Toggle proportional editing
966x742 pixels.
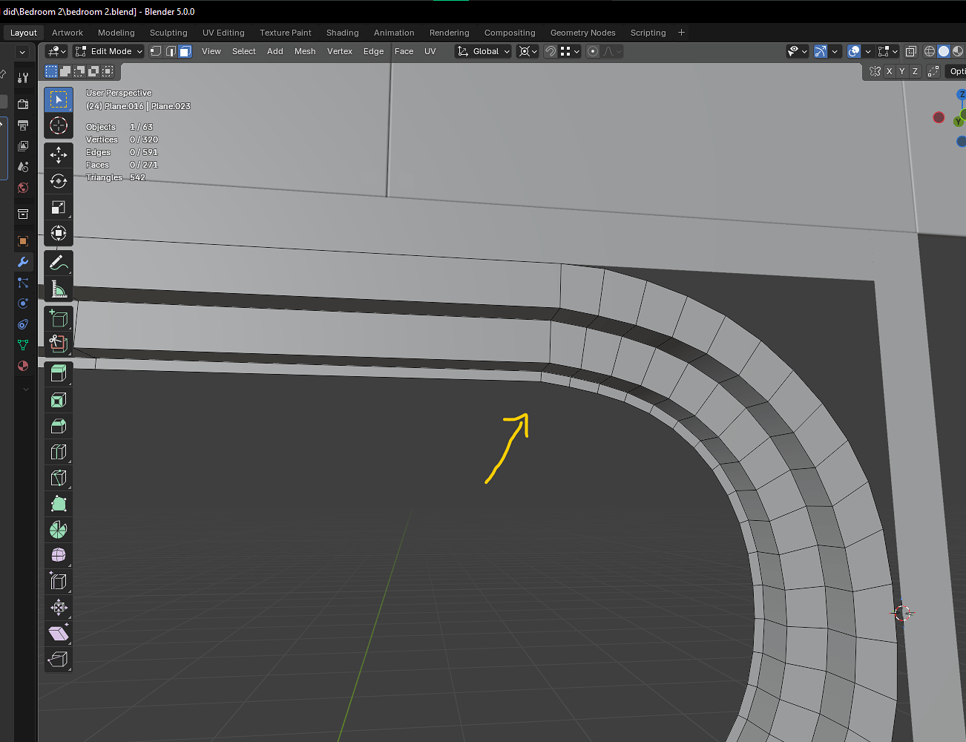click(x=593, y=51)
